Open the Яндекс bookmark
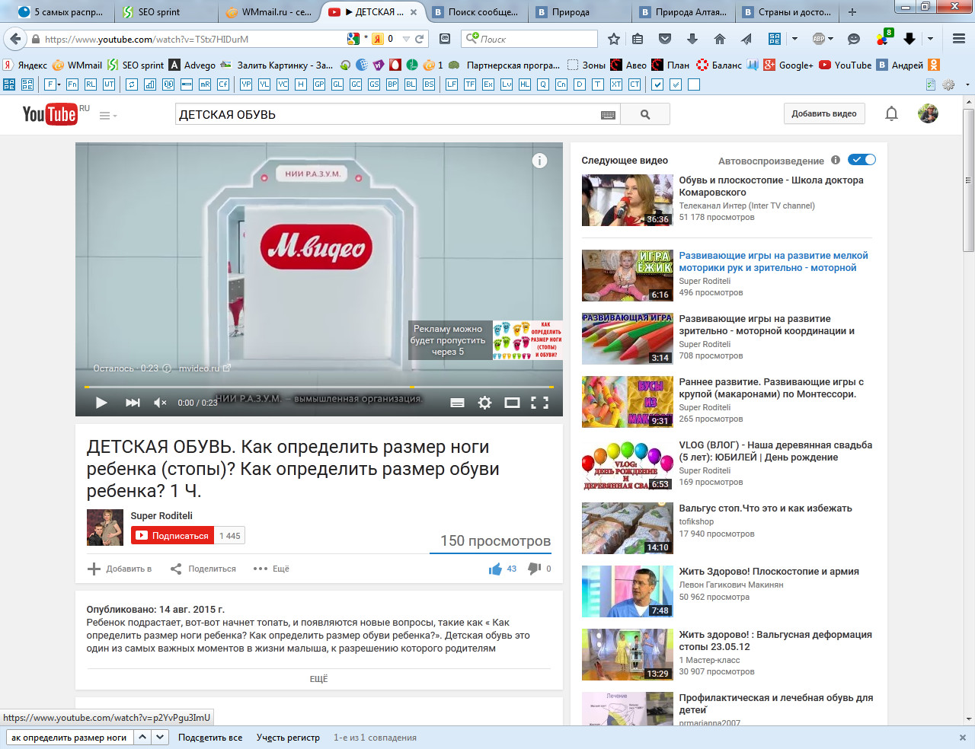The width and height of the screenshot is (975, 749). (x=25, y=65)
